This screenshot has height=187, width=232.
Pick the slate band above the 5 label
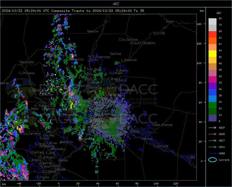(212, 118)
